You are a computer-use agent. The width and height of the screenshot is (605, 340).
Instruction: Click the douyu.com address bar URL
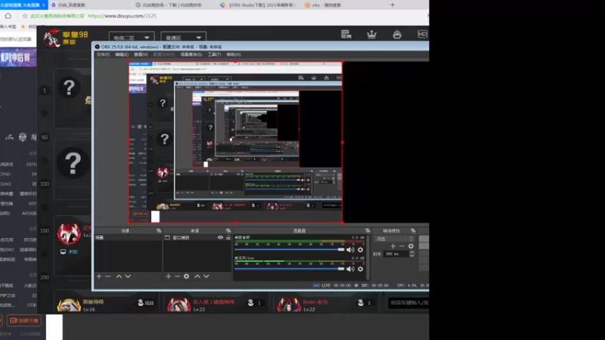tap(122, 16)
